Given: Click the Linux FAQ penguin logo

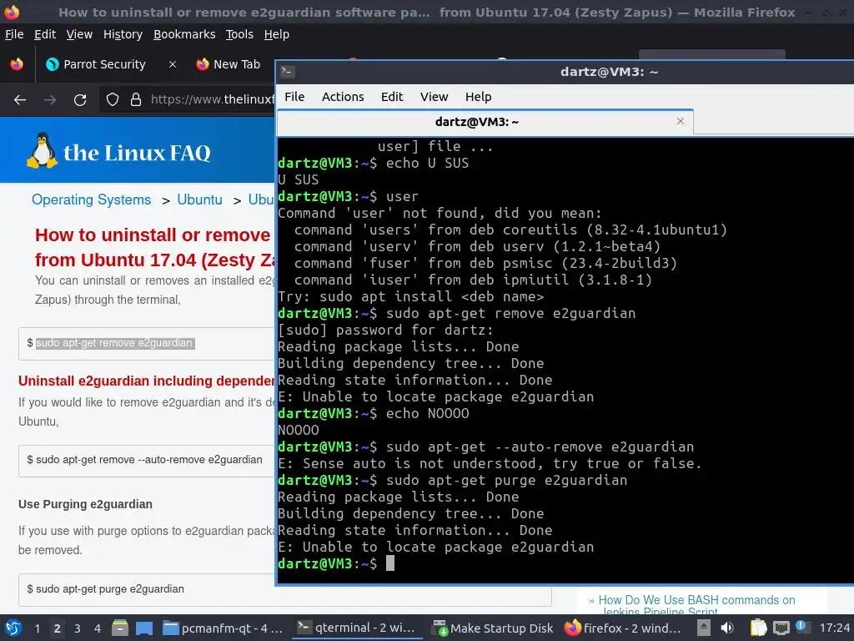Looking at the screenshot, I should [42, 150].
